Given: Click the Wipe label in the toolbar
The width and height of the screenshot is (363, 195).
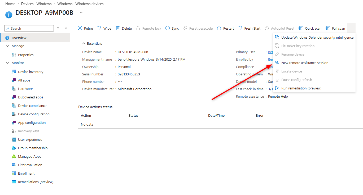Looking at the screenshot, I should point(107,28).
